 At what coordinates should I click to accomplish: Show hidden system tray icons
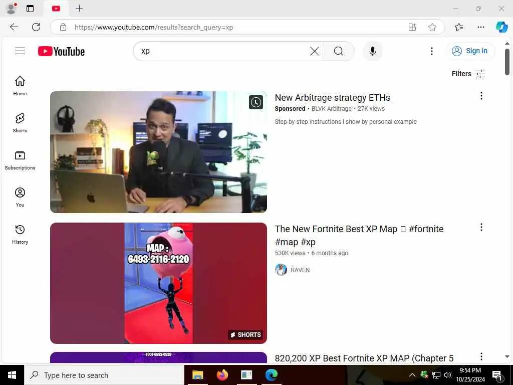(x=412, y=375)
